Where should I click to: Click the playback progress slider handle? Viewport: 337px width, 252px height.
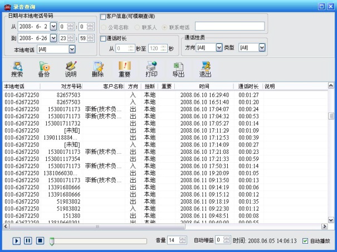pyautogui.click(x=52, y=241)
